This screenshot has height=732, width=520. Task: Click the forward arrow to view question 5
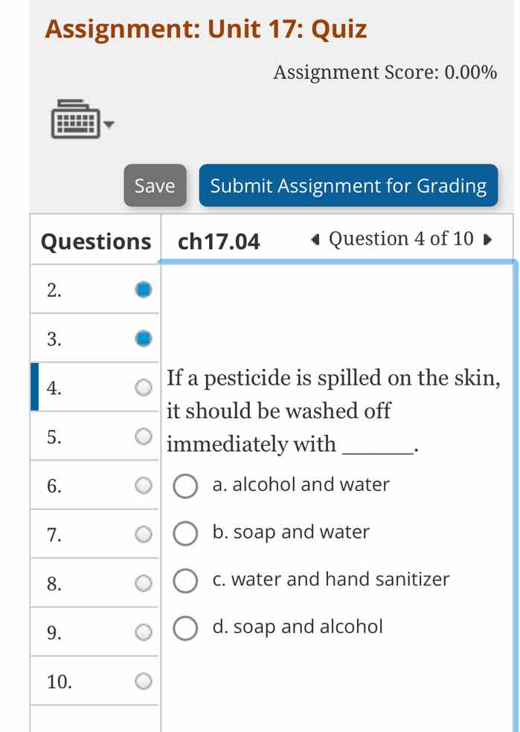487,240
